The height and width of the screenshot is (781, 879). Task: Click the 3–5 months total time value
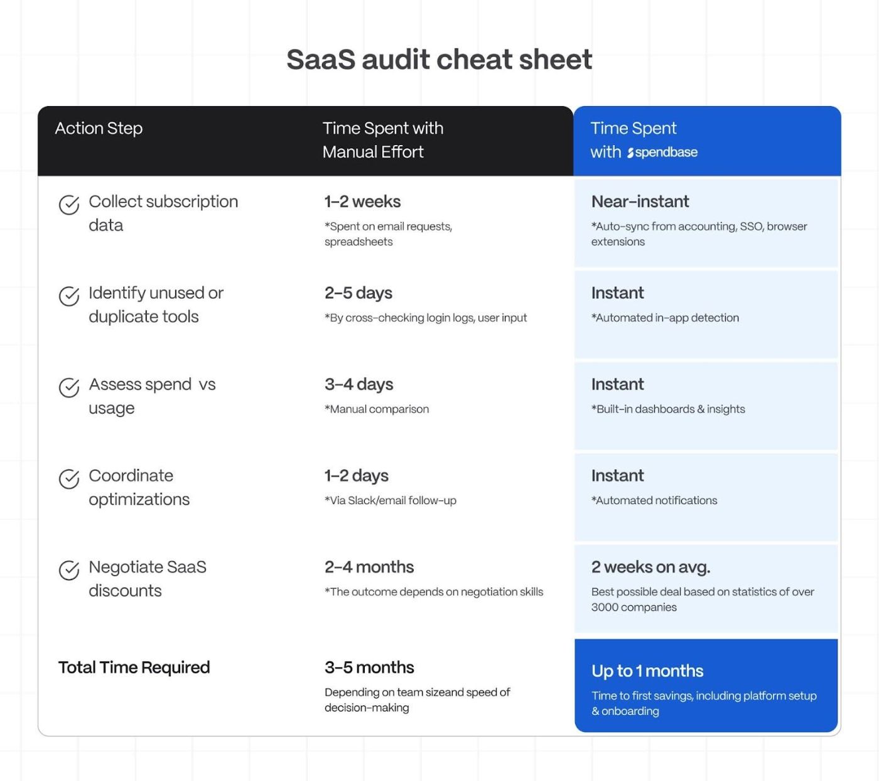tap(369, 667)
